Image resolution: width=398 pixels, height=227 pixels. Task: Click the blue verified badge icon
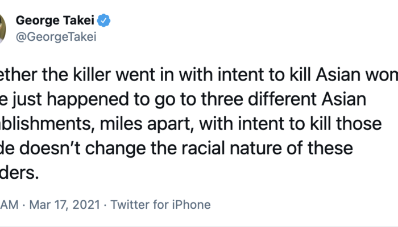[x=103, y=22]
